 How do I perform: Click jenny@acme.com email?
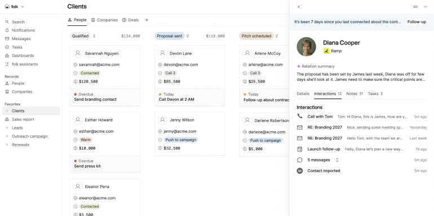[x=180, y=131]
